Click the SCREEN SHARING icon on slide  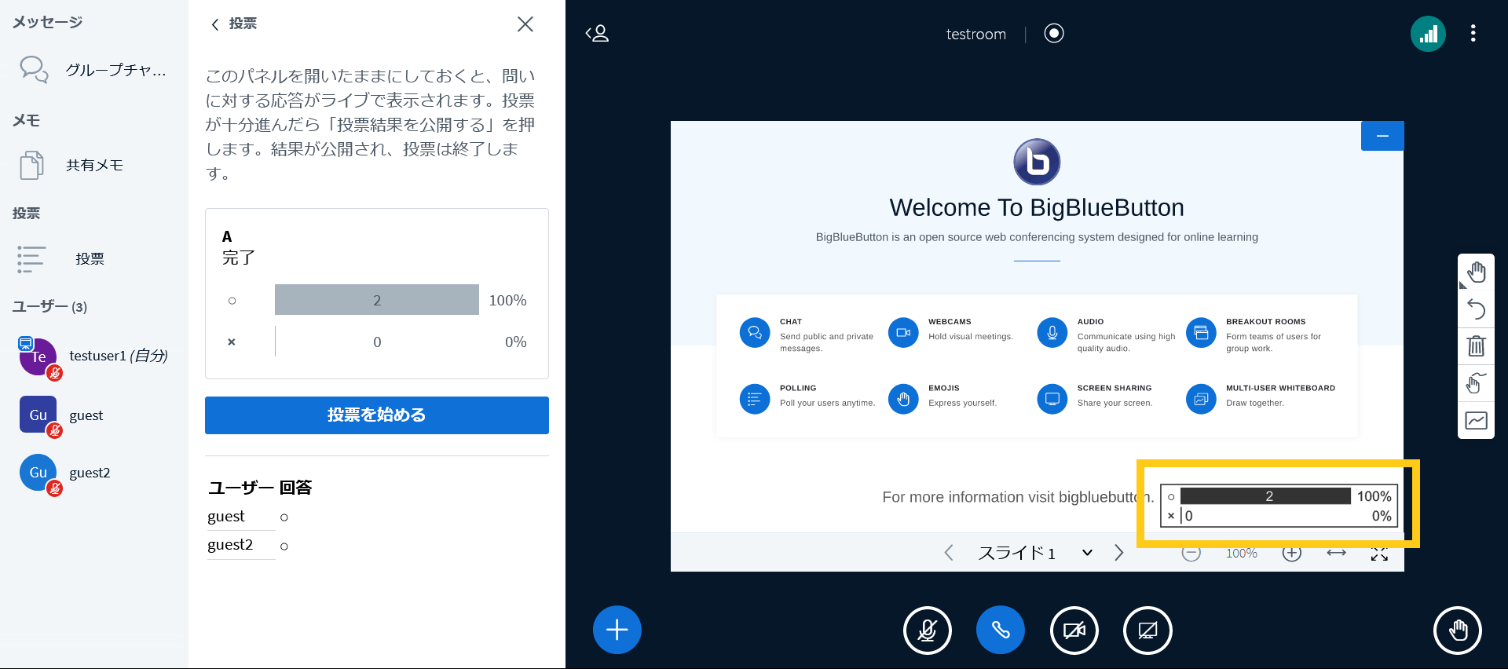pos(1052,399)
